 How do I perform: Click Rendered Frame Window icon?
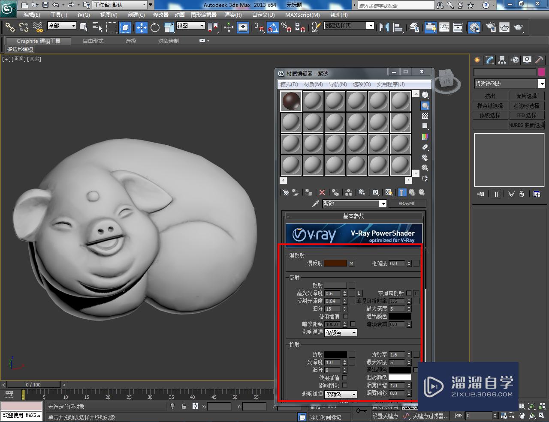point(504,27)
